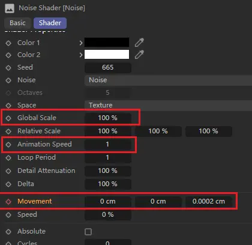Switch to the Basic tab

pos(17,23)
